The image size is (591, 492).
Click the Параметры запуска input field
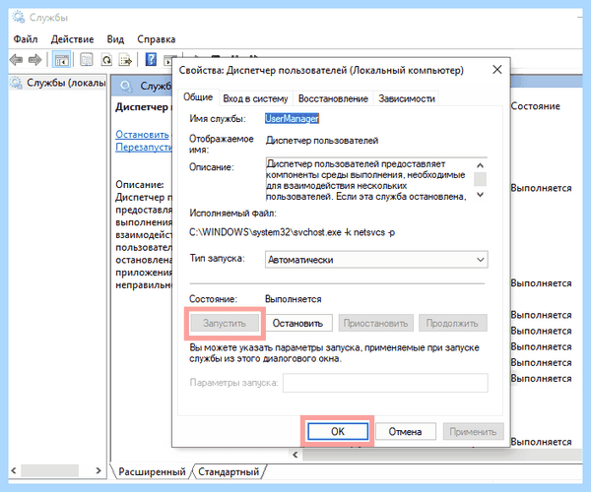(x=385, y=383)
